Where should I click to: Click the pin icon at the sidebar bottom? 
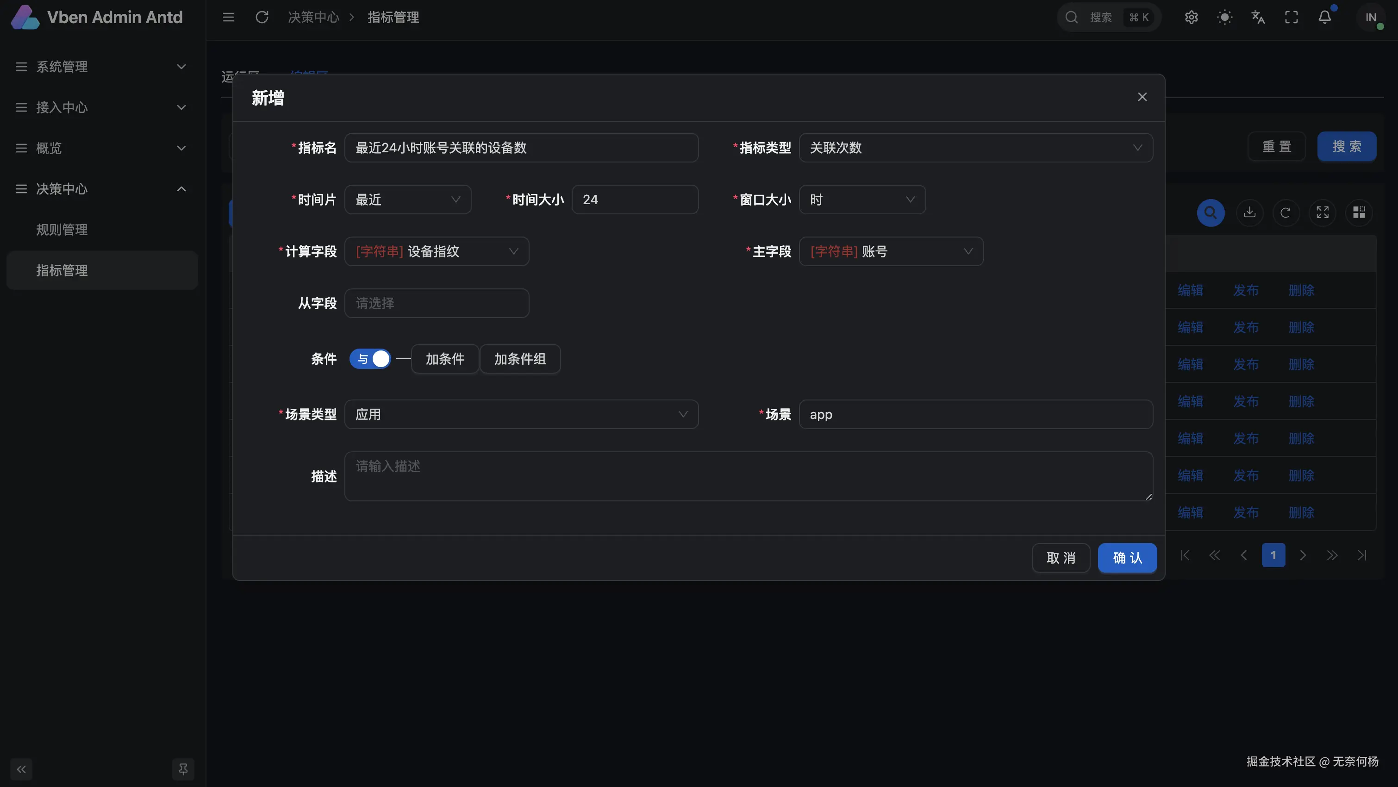click(x=183, y=769)
